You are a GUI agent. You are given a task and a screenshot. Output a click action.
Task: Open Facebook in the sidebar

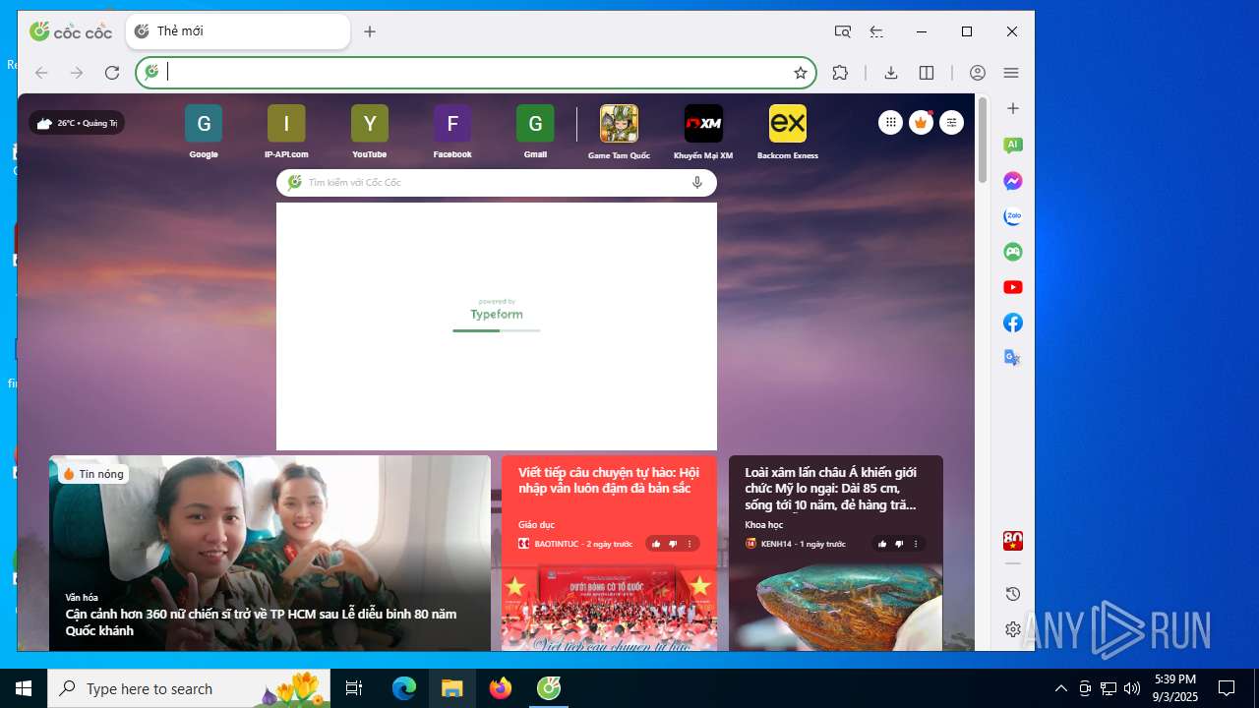(1013, 323)
